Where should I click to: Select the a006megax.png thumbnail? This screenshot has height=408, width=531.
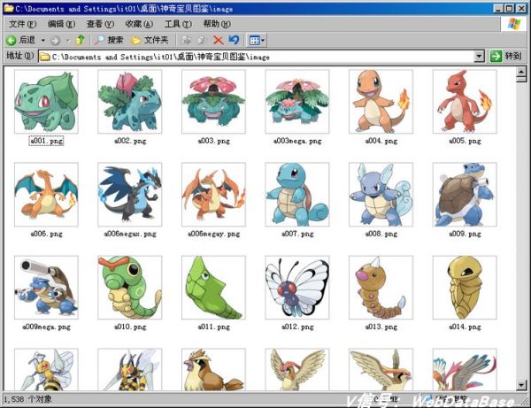(x=130, y=195)
